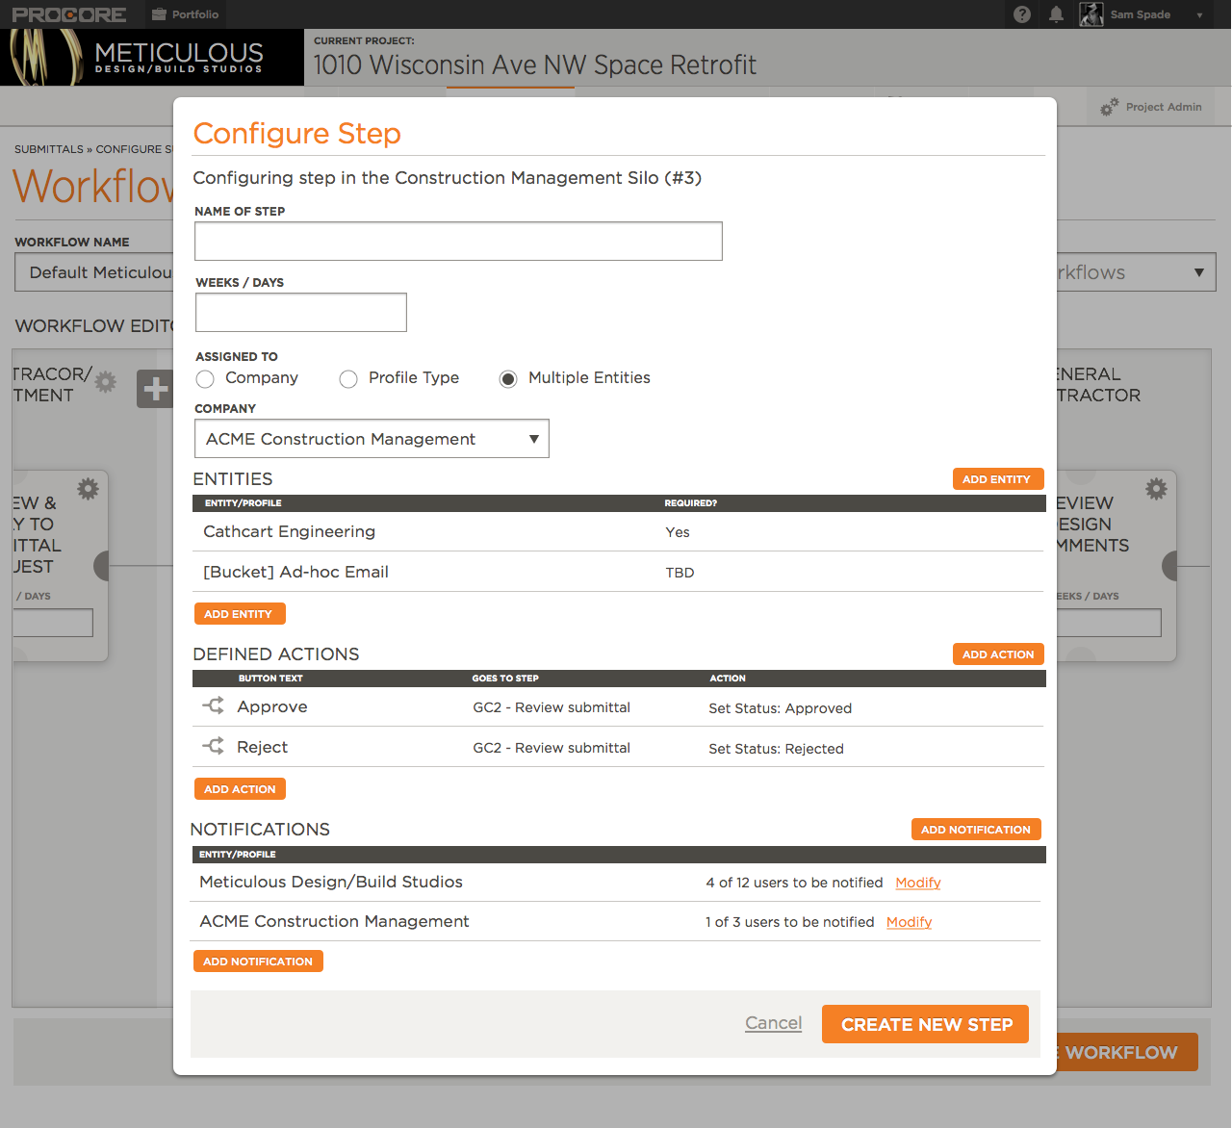
Task: Select the Profile Type radio button
Action: [x=348, y=379]
